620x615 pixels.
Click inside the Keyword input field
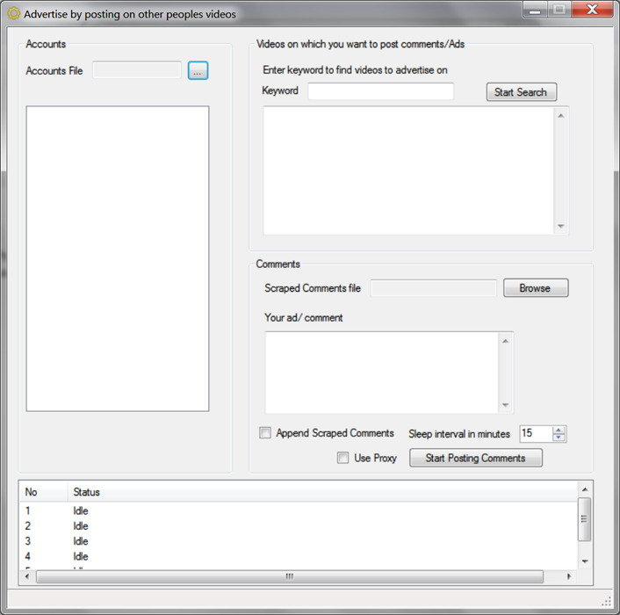click(x=380, y=91)
